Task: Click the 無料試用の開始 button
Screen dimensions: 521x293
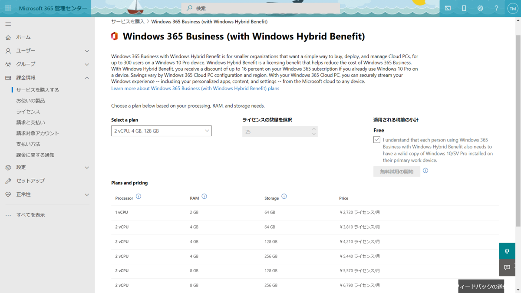Action: tap(397, 171)
